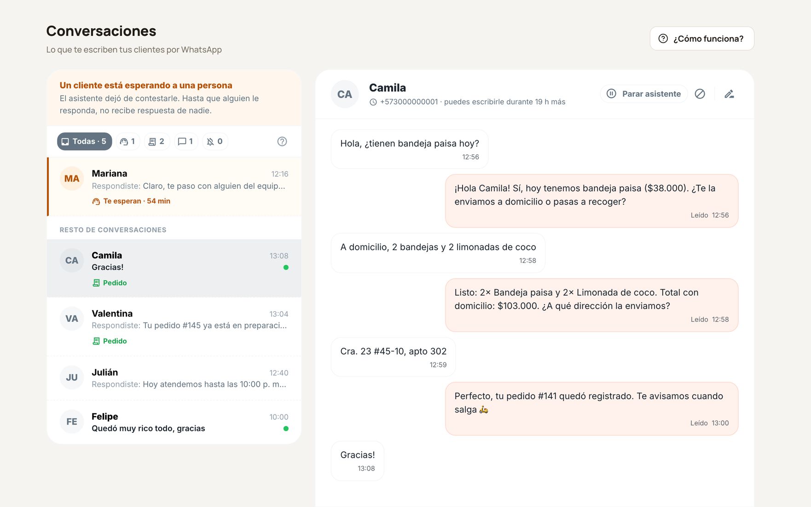
Task: Filter by chat bubble tab showing 1
Action: [185, 141]
